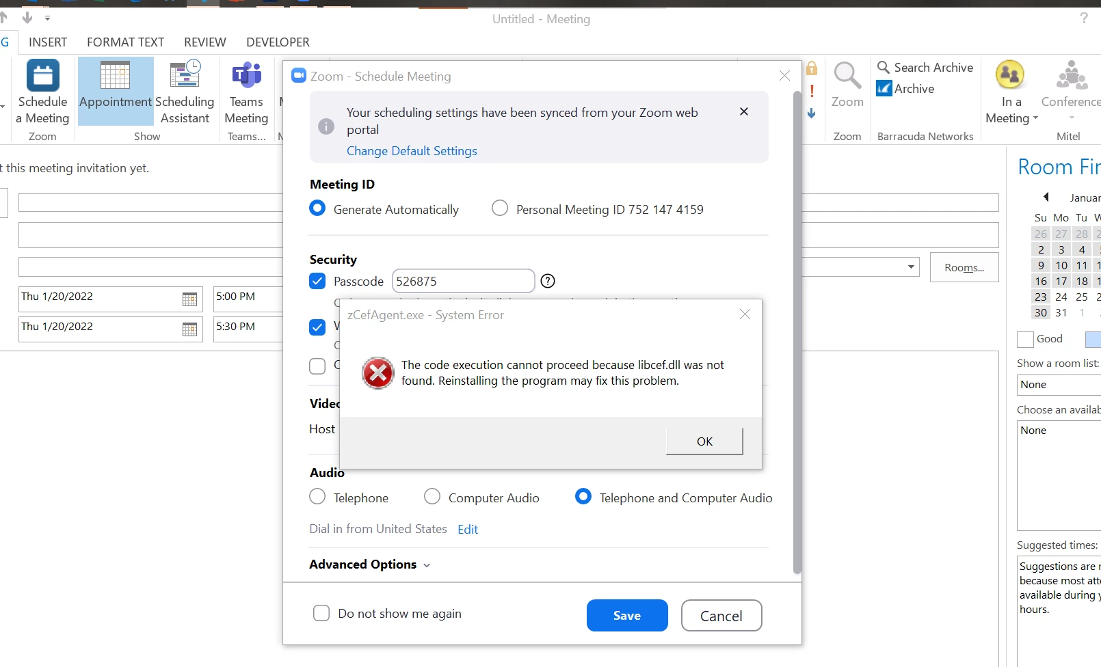
Task: Toggle the unchecked Security checkbox
Action: [x=317, y=366]
